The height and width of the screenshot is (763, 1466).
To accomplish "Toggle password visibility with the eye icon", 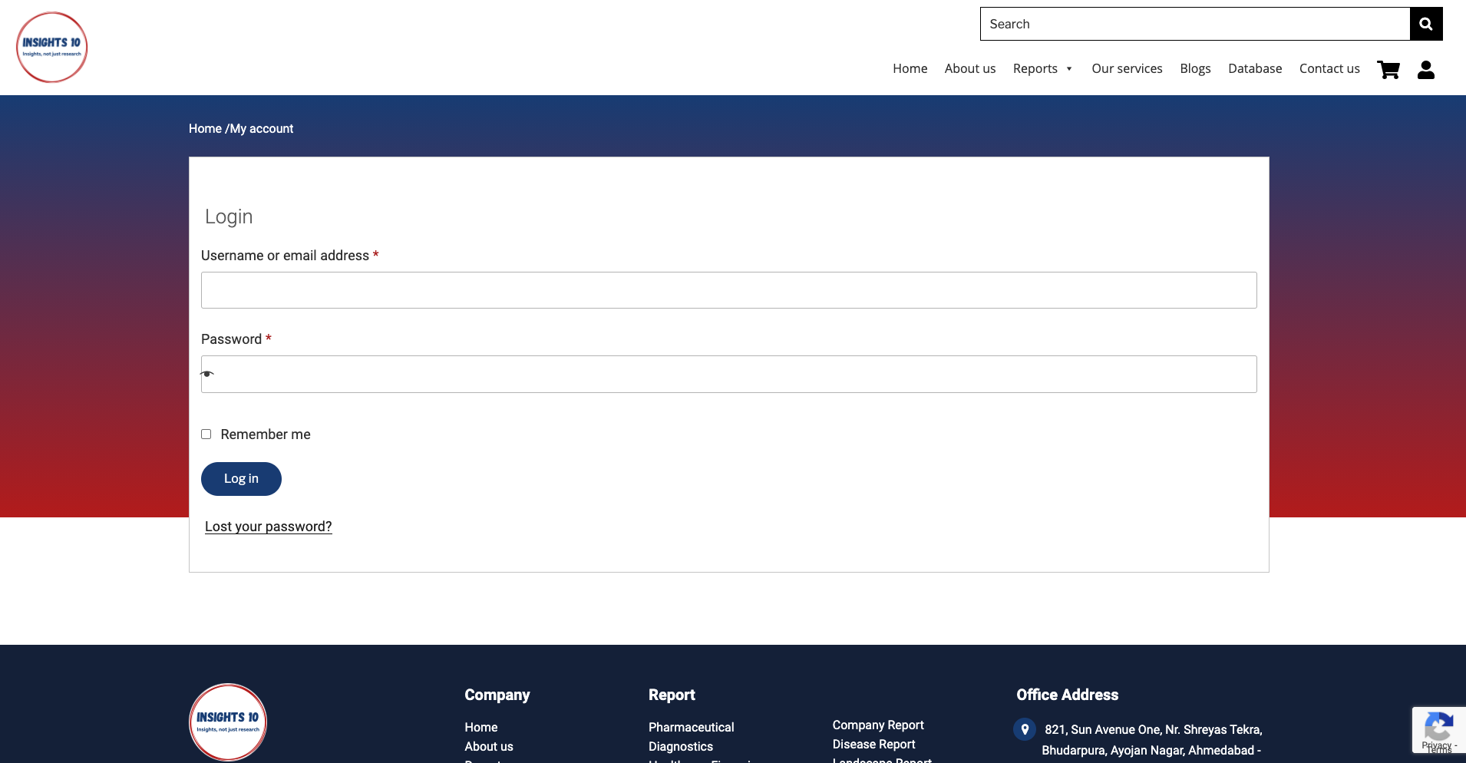I will click(207, 374).
